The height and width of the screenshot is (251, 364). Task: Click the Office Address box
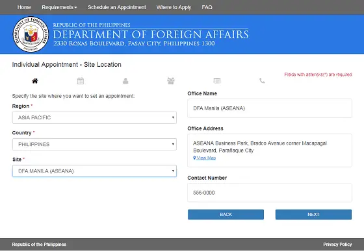click(270, 150)
